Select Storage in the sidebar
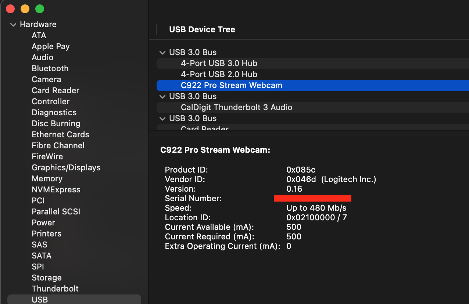Viewport: 469px width, 304px height. 47,278
